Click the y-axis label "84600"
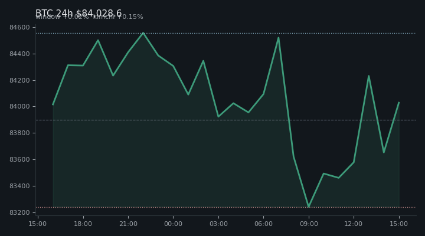The height and width of the screenshot is (236, 425). click(x=19, y=27)
